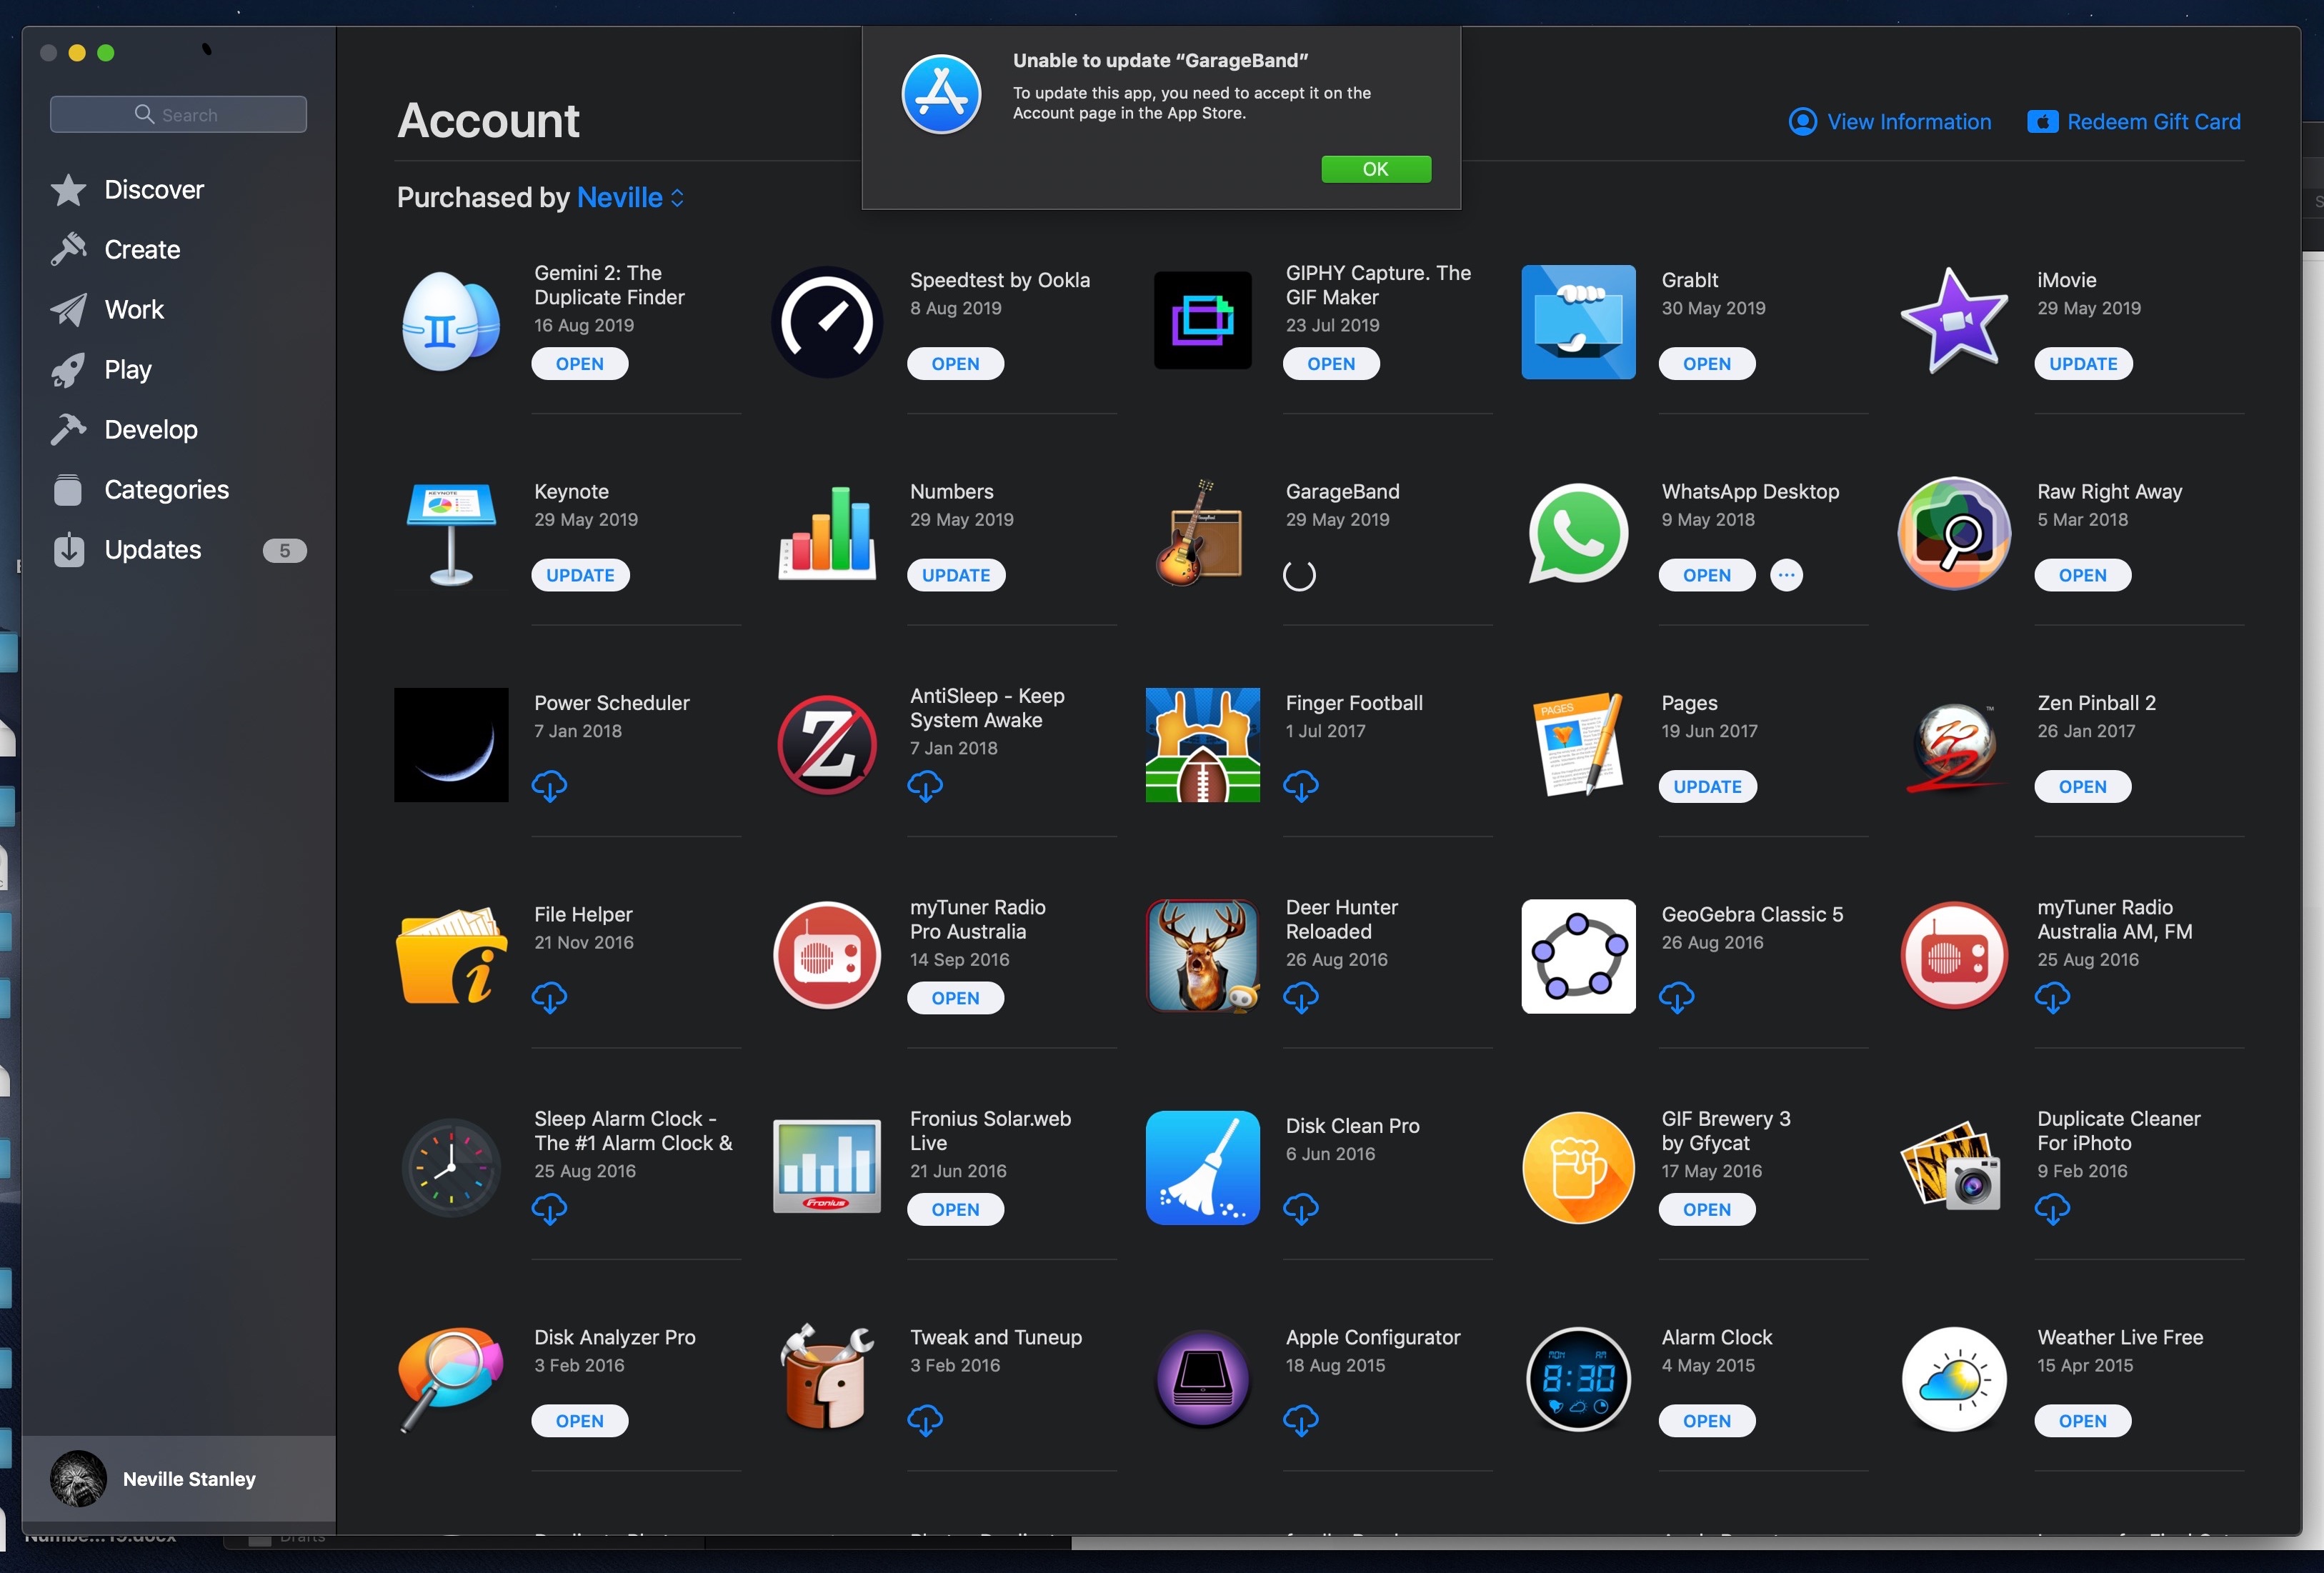
Task: Select the Discover star icon in sidebar
Action: click(x=69, y=189)
